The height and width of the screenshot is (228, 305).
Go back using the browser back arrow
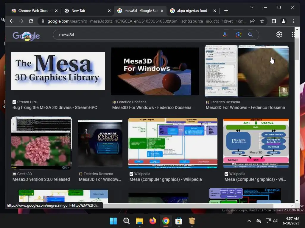[x=12, y=21]
